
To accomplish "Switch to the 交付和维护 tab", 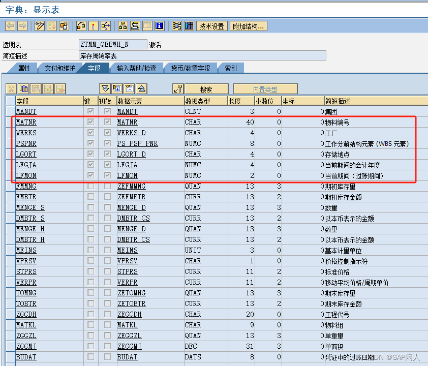I will click(x=60, y=68).
